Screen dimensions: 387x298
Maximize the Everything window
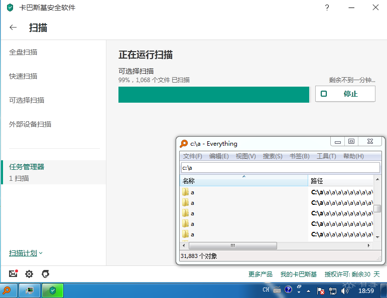click(x=351, y=142)
